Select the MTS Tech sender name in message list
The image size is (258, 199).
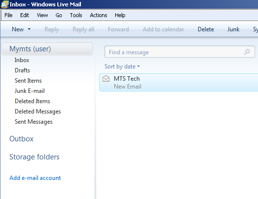point(127,79)
